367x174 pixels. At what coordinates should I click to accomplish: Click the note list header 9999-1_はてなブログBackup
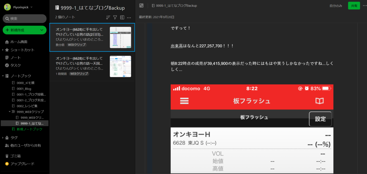[90, 8]
